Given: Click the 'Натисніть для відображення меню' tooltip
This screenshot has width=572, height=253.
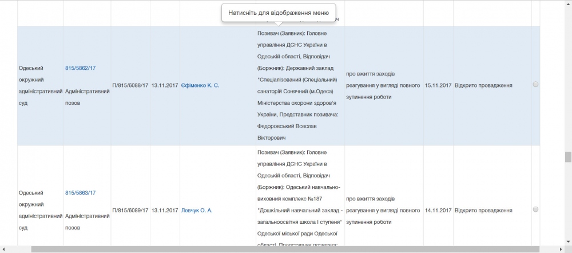Looking at the screenshot, I should [x=278, y=13].
